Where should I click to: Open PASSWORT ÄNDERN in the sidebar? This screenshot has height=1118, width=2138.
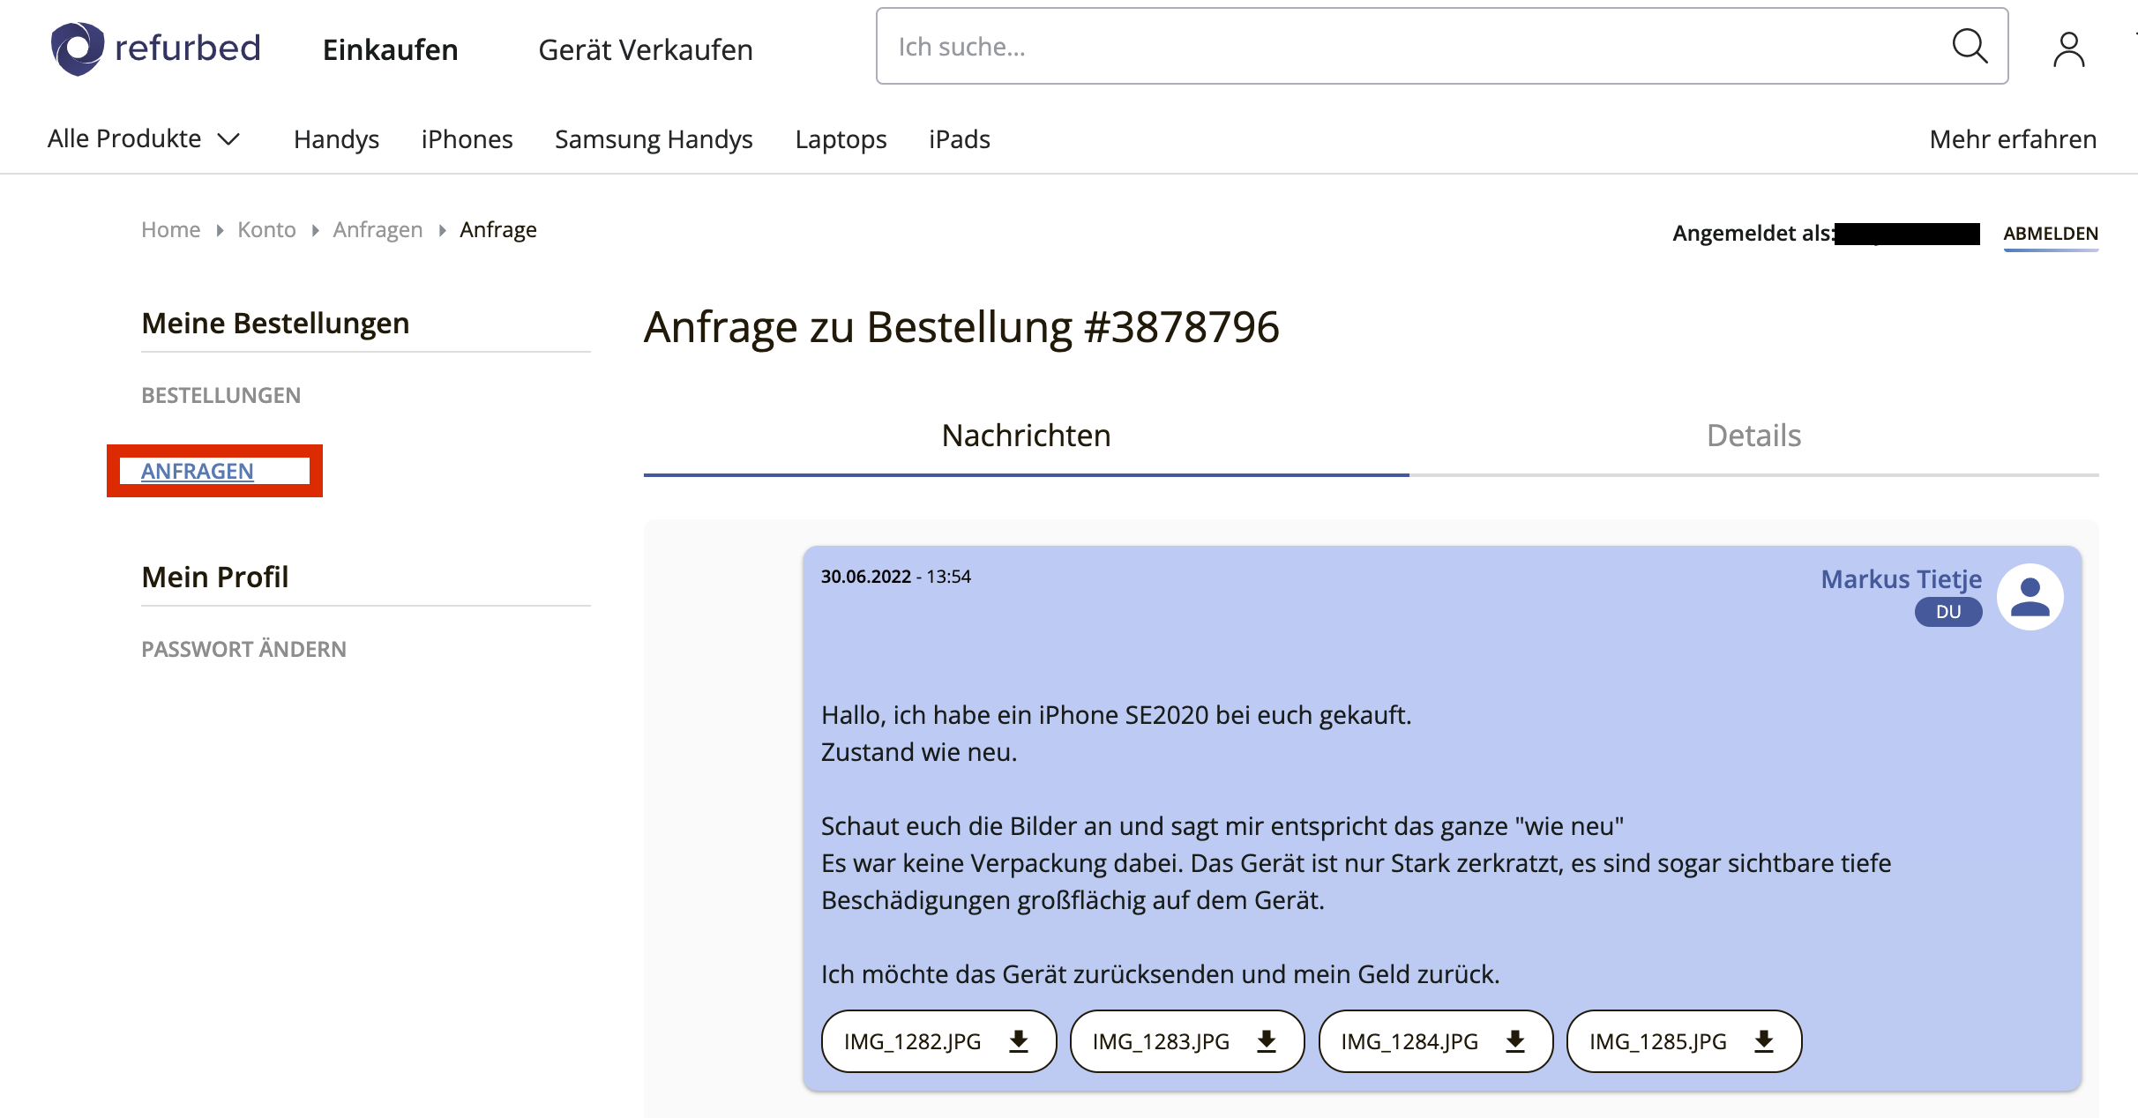(244, 650)
